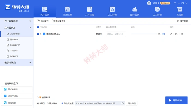Select the 图片转换 tab
The width and height of the screenshot is (191, 108).
135,11
